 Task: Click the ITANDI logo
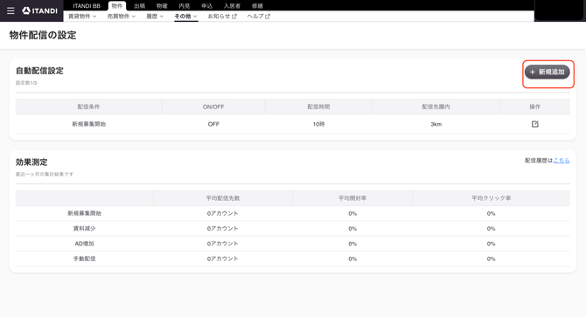pyautogui.click(x=39, y=10)
